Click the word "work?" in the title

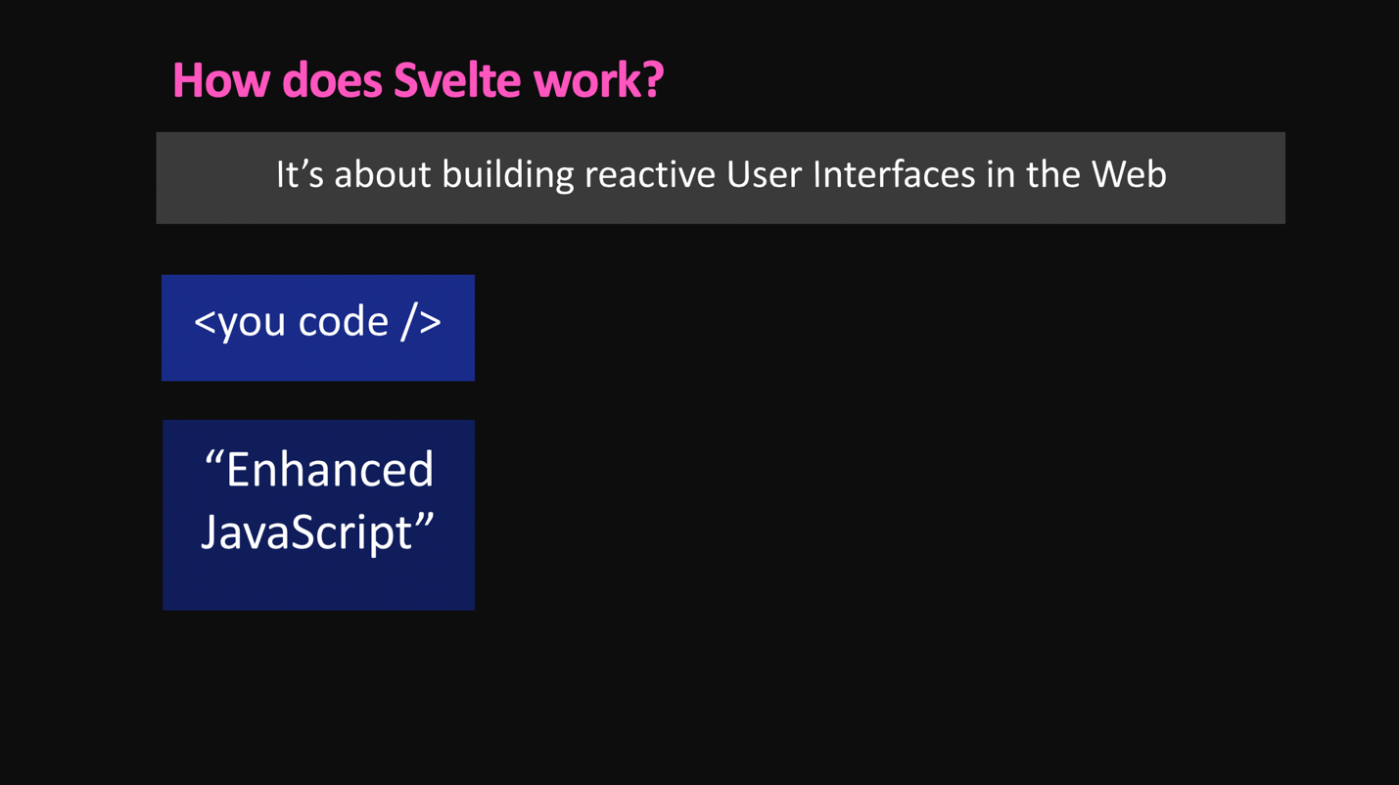[x=599, y=80]
